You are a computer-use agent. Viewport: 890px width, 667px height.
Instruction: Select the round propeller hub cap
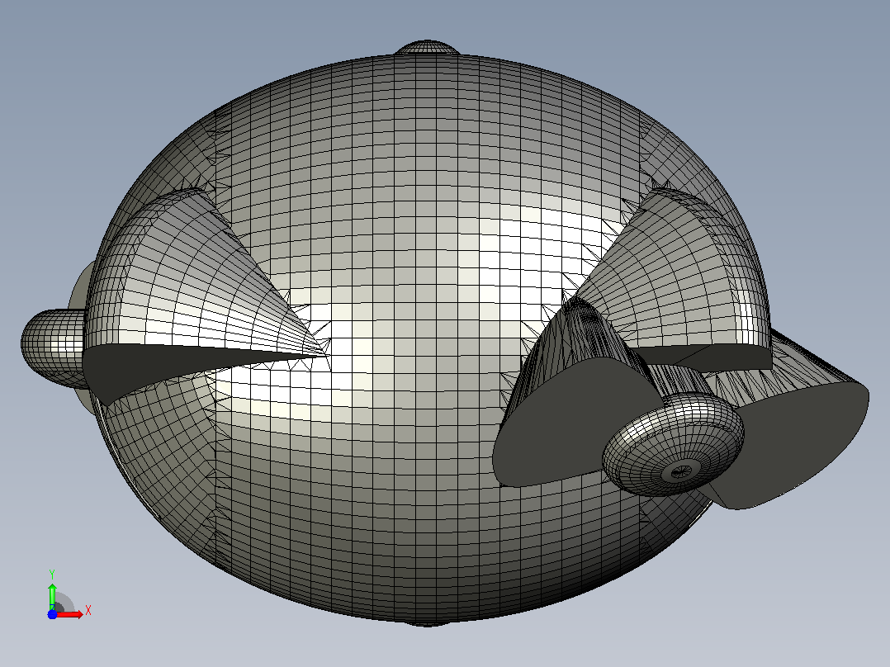(673, 444)
